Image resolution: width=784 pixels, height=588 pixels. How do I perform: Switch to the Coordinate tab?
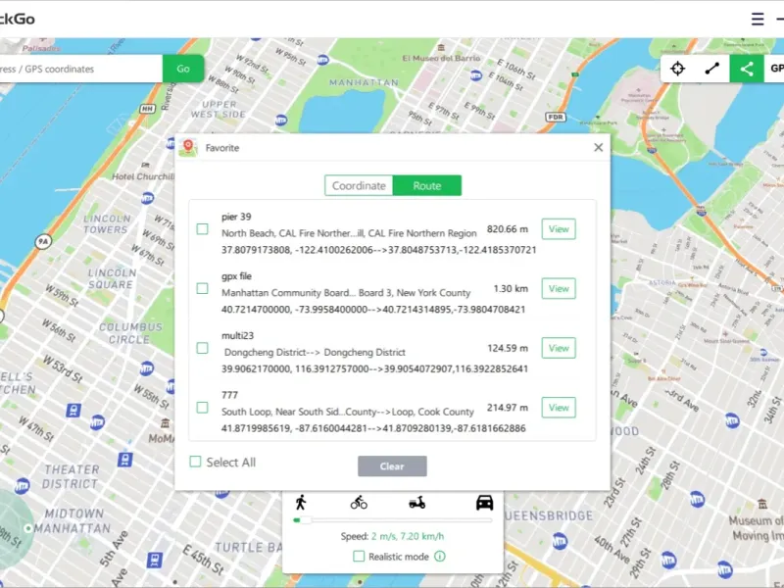tap(359, 185)
